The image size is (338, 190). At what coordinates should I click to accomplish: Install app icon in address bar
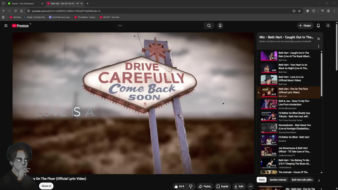point(294,11)
